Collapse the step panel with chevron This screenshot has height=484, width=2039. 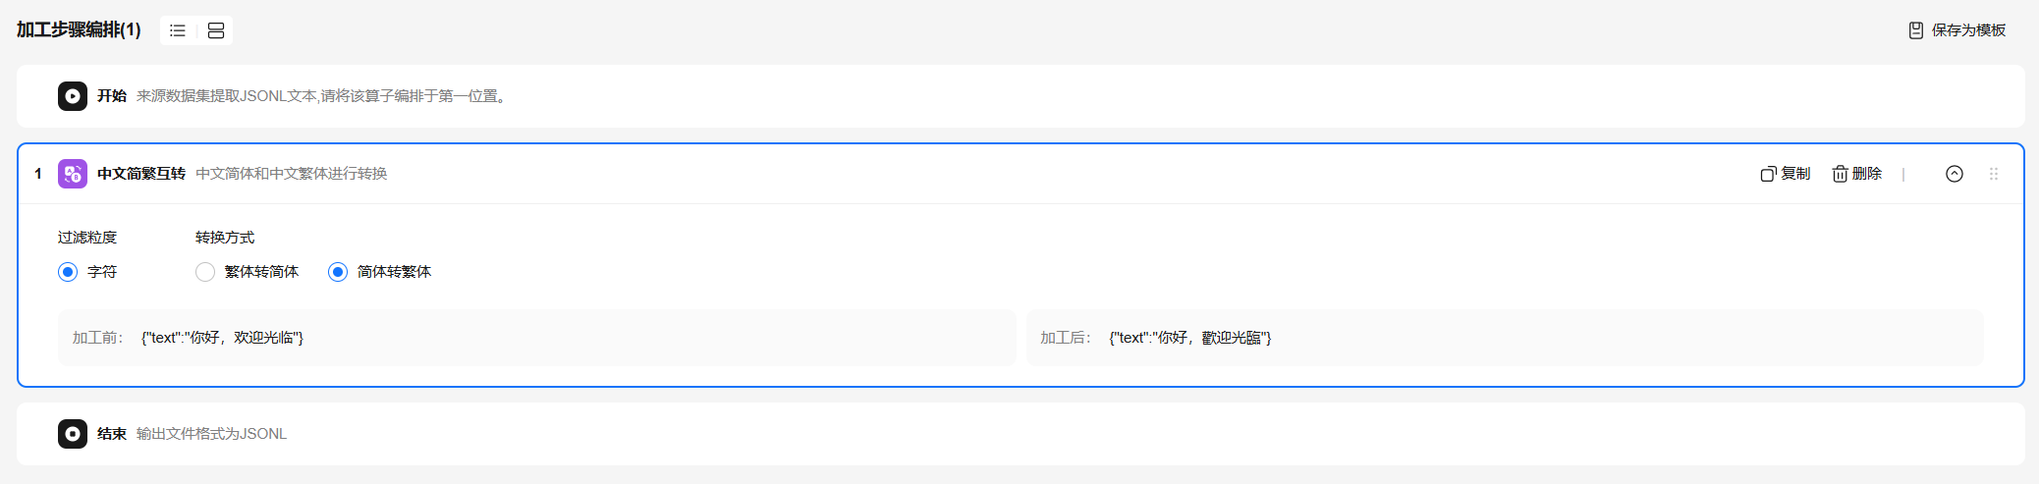pyautogui.click(x=1955, y=174)
